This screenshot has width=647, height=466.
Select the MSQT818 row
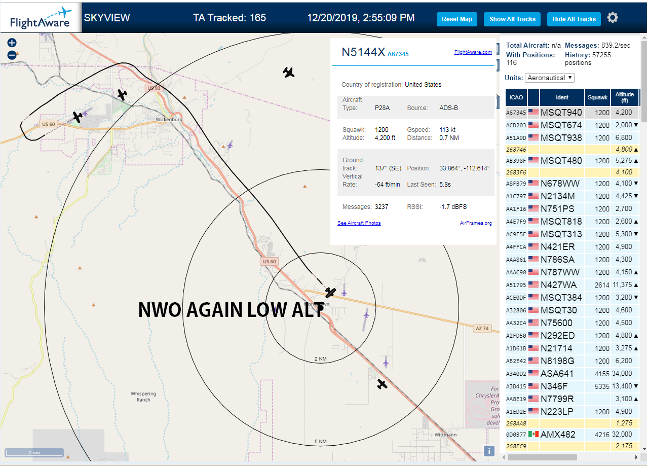[572, 222]
